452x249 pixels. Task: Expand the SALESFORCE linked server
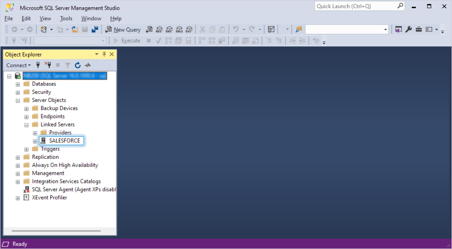coord(35,141)
